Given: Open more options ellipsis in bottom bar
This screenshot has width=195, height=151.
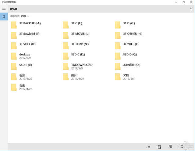Looking at the screenshot, I should pyautogui.click(x=191, y=147).
